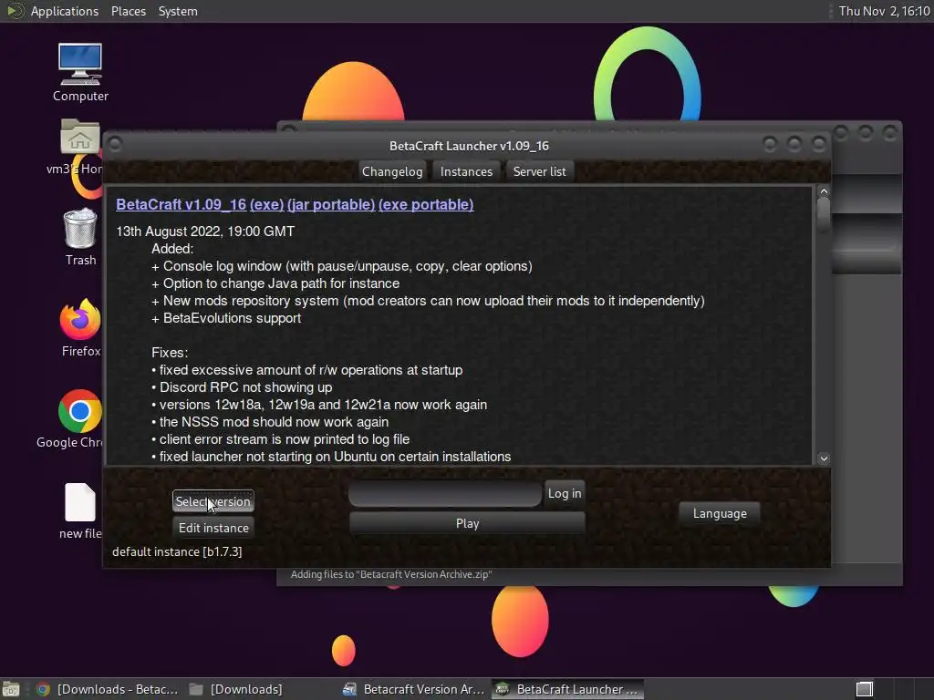Switch to the Instances tab

(x=466, y=171)
